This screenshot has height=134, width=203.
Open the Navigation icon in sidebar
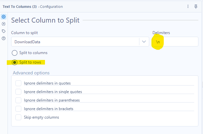(x=4, y=24)
